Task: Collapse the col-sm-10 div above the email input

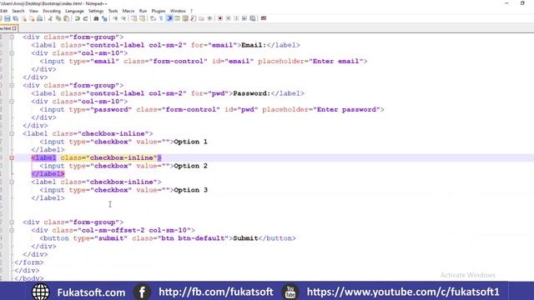Action: (x=12, y=53)
